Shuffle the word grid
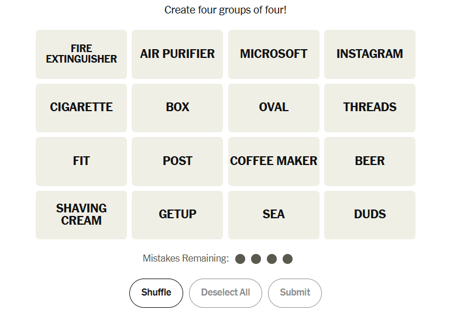The height and width of the screenshot is (316, 450). point(156,293)
